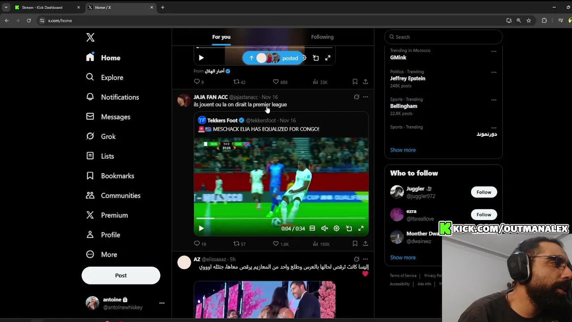Like the post with 688 likes

coord(280,82)
